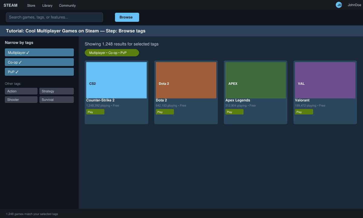Open the VAL game thumbnail

coord(325,80)
